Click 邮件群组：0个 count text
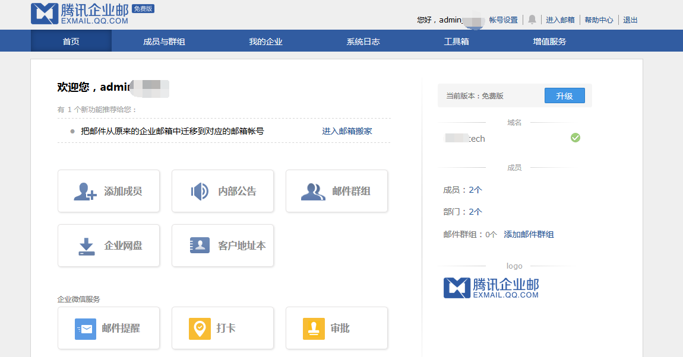Screen dimensions: 683x357 click(x=470, y=234)
